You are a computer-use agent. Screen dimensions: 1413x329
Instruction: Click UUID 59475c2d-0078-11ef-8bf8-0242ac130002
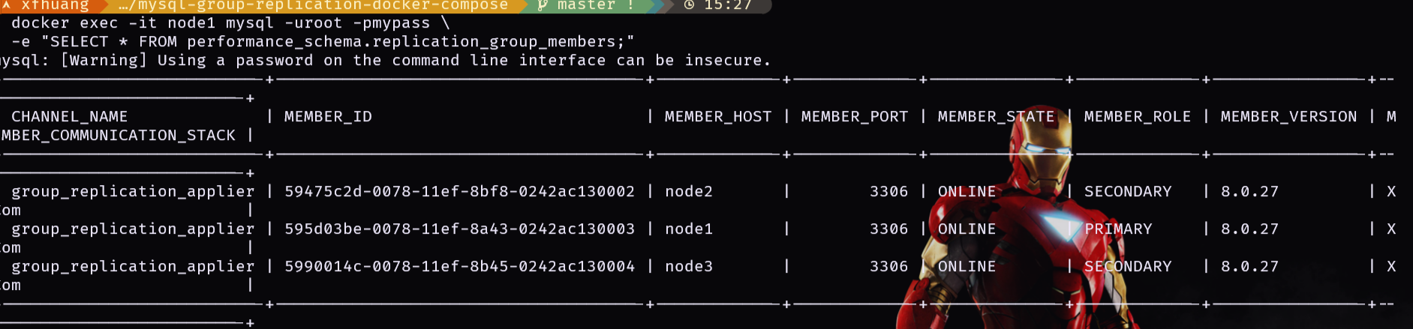click(459, 192)
